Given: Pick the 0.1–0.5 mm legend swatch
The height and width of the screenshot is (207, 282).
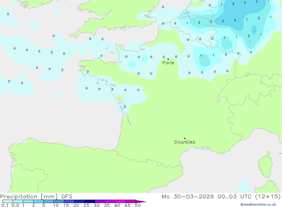Looking at the screenshot, I should pos(8,201).
